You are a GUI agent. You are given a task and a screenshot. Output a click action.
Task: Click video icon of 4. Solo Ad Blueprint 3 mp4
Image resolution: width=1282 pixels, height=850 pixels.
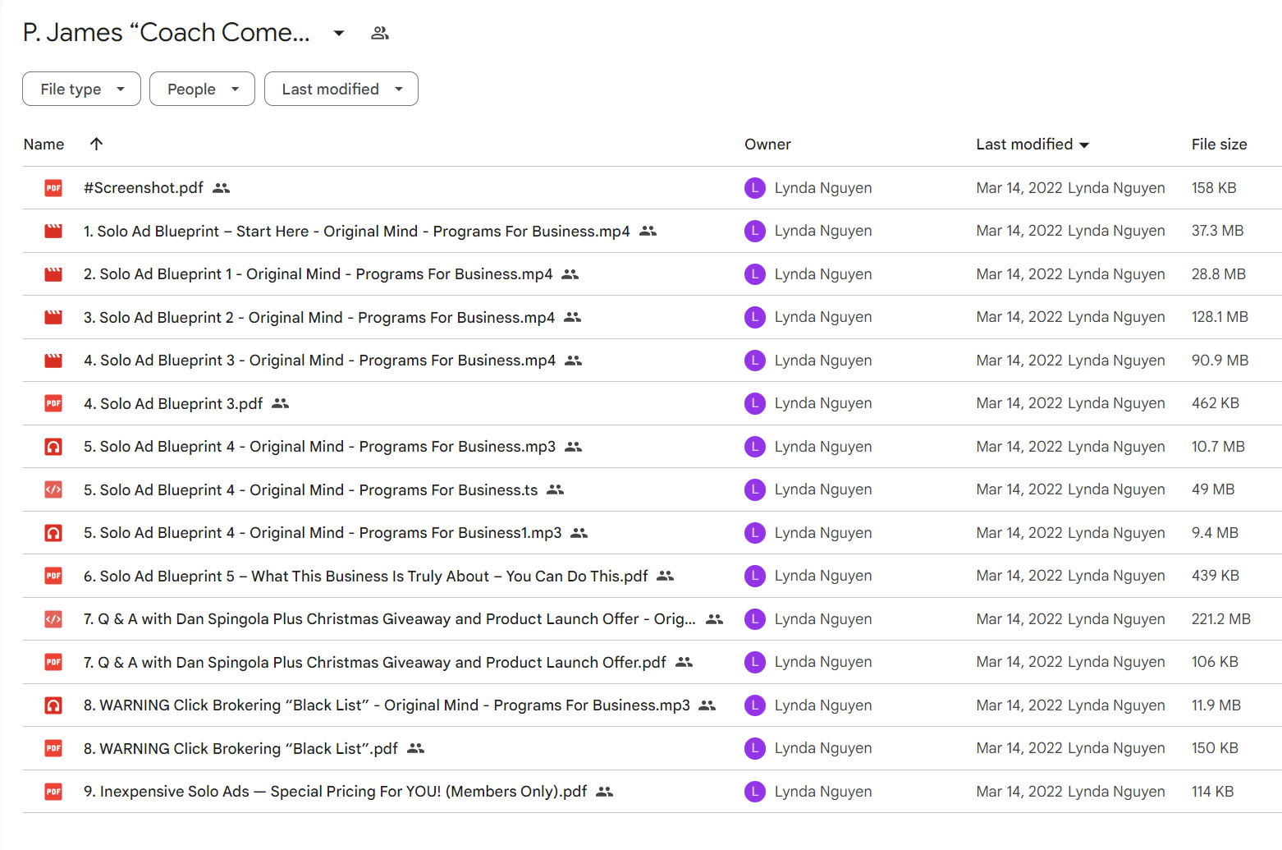[x=53, y=361]
